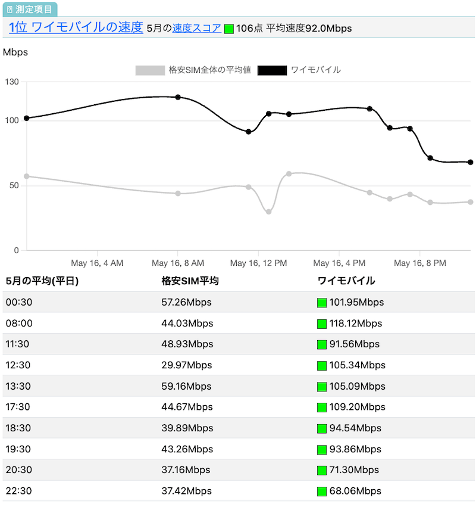Click the green square next to 118.12Mbps
Screen dimensions: 476x507
pos(322,324)
